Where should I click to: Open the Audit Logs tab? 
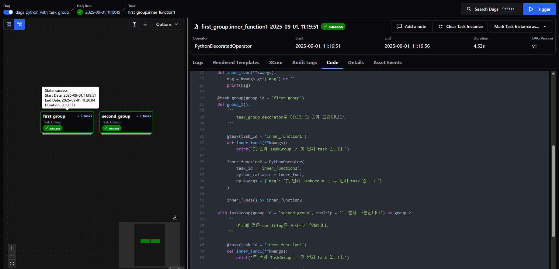304,63
